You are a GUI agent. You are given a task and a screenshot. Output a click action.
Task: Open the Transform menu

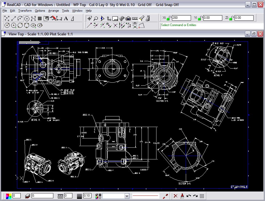pos(25,11)
